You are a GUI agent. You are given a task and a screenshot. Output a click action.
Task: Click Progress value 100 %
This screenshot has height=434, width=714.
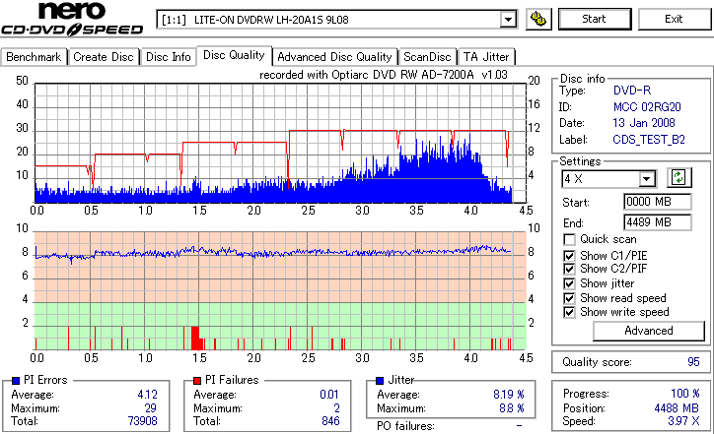pos(685,394)
